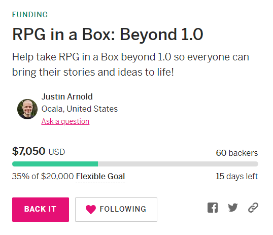Screen dimensions: 273x235
Task: Click the pink heart icon
Action: click(91, 209)
